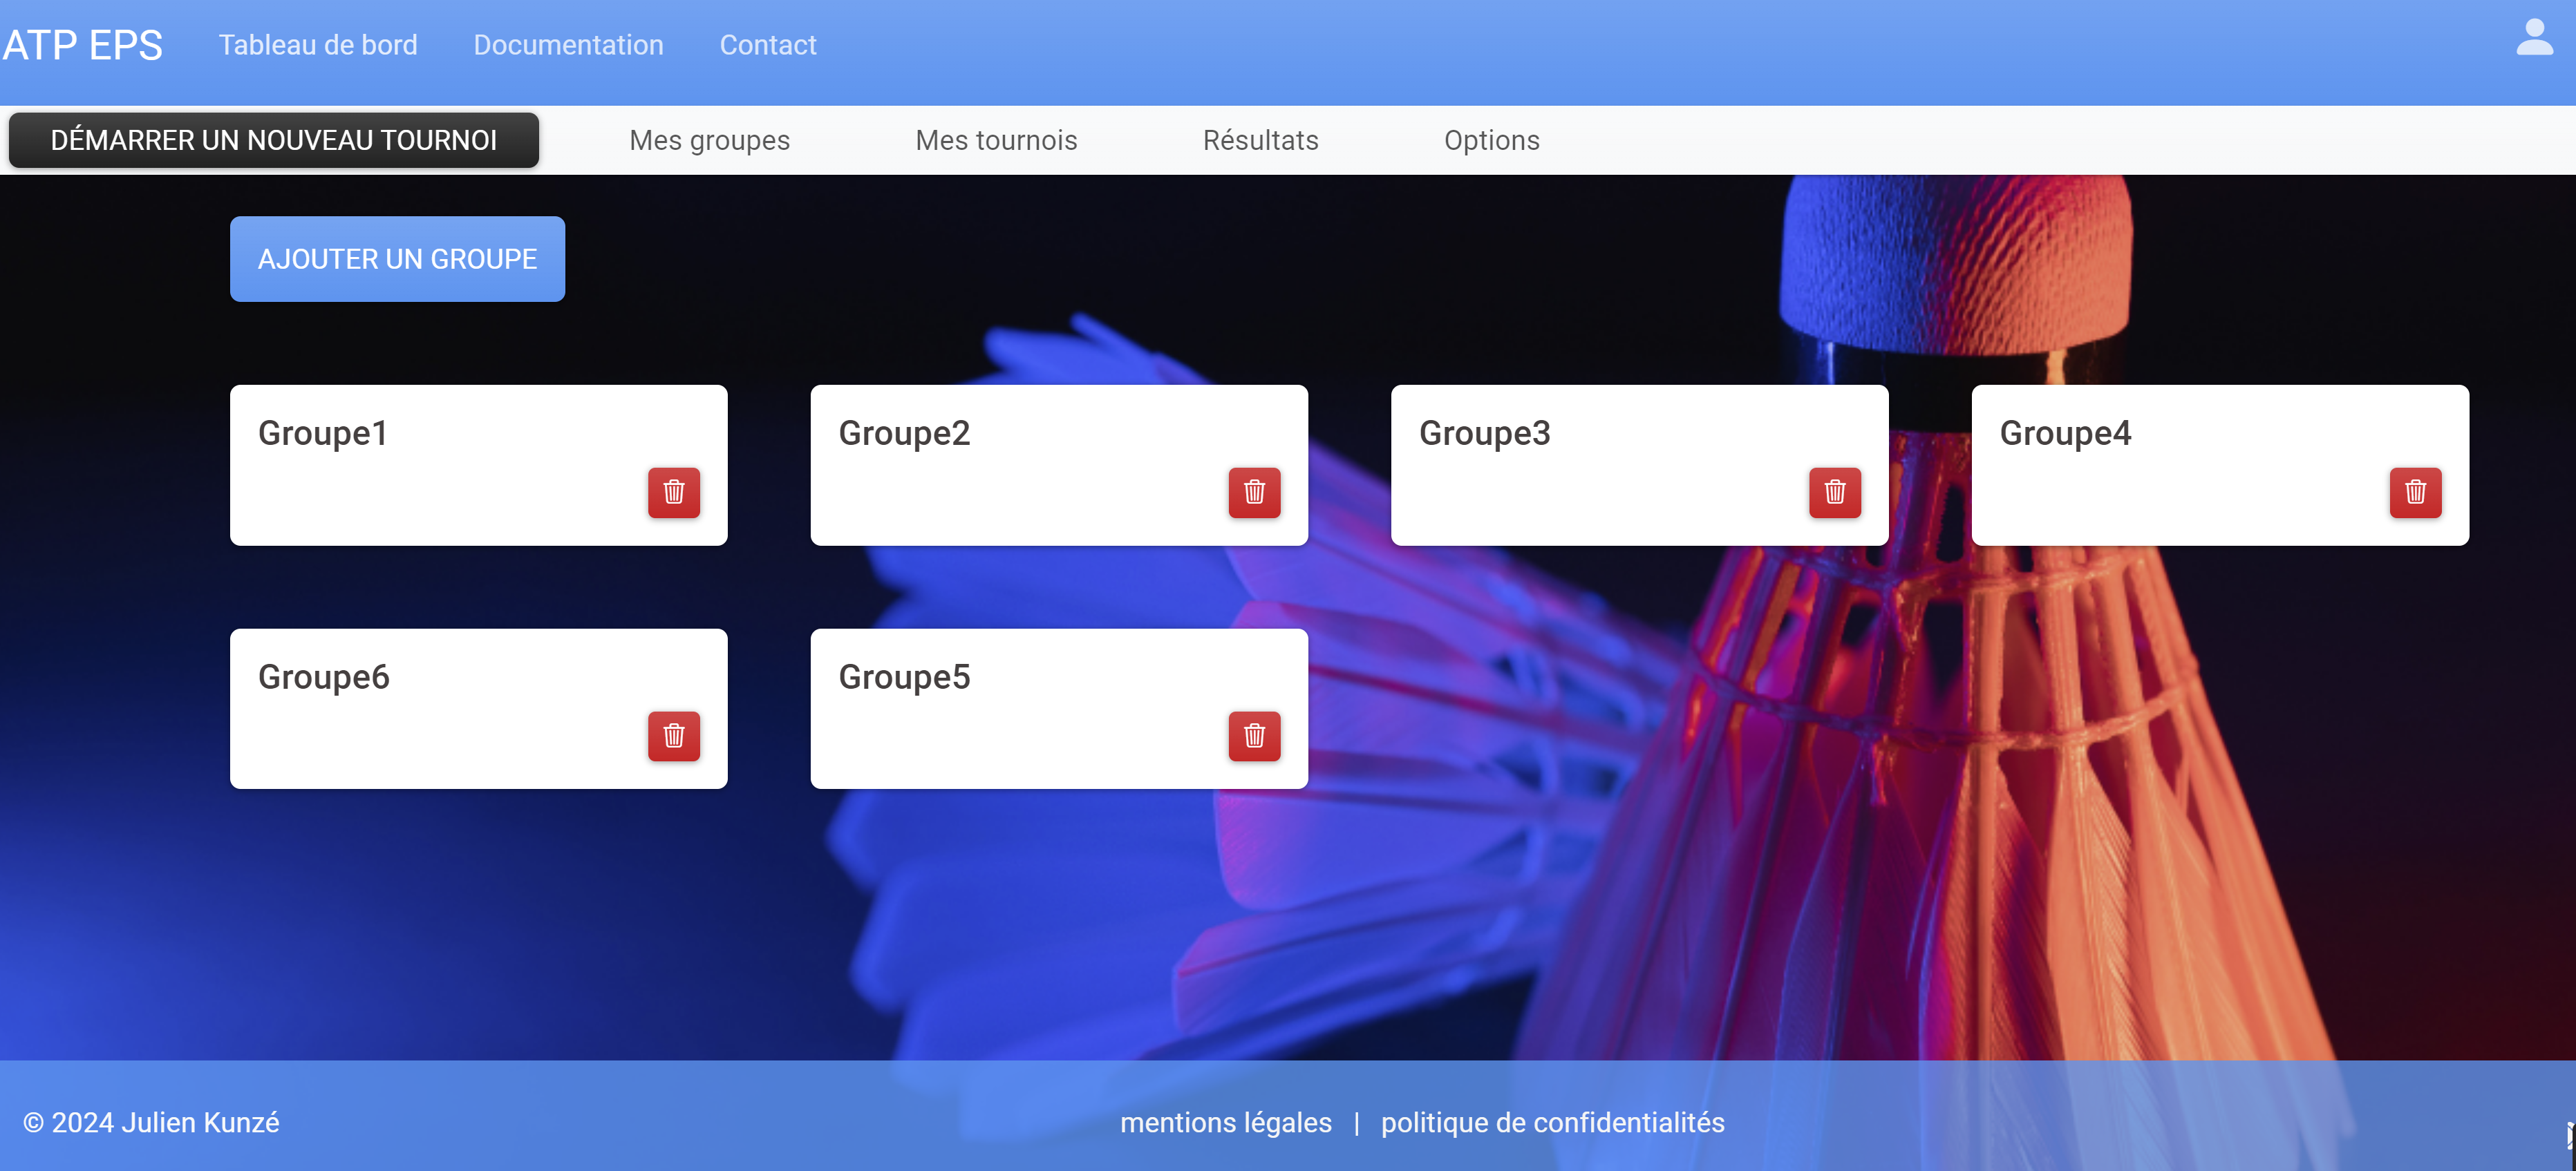Open Tableau de bord in the top menu
Viewport: 2576px width, 1171px height.
[318, 45]
